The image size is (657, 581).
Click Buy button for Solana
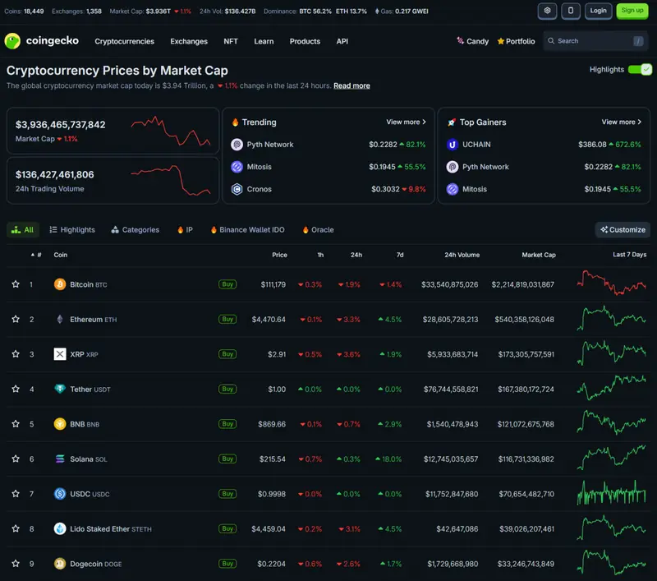coord(227,459)
